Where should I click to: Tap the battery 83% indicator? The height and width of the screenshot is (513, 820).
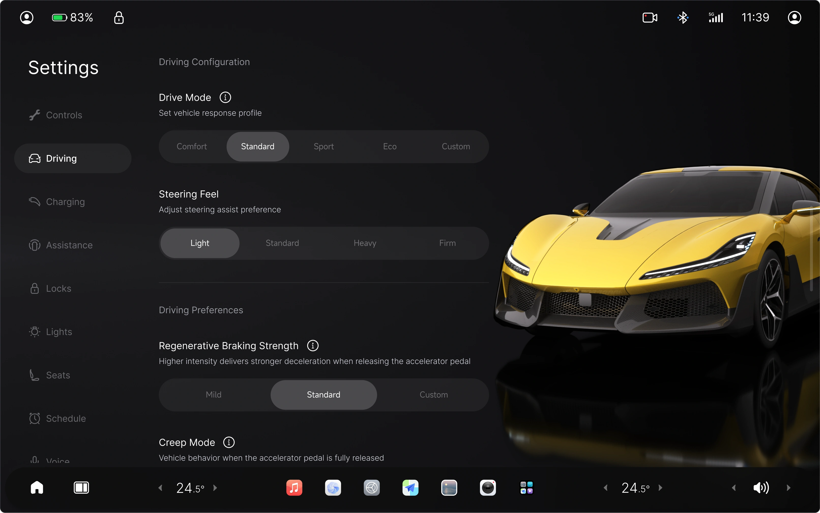click(72, 18)
